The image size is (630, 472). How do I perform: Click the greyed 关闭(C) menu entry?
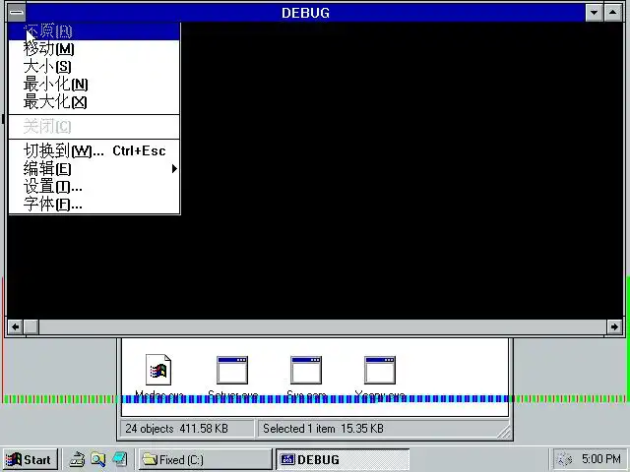point(94,127)
